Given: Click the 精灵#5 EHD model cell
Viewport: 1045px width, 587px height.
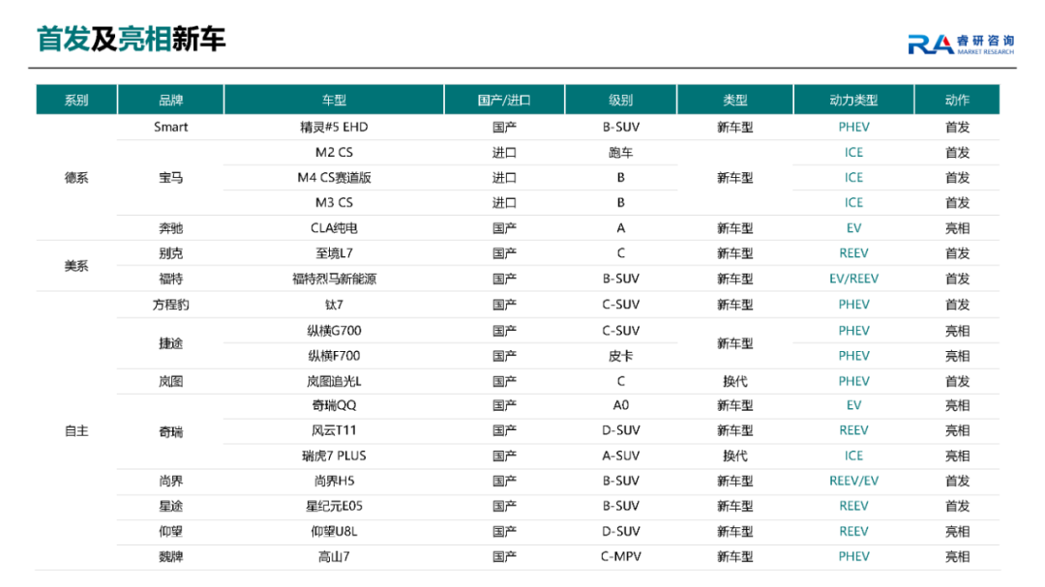Looking at the screenshot, I should (x=334, y=127).
